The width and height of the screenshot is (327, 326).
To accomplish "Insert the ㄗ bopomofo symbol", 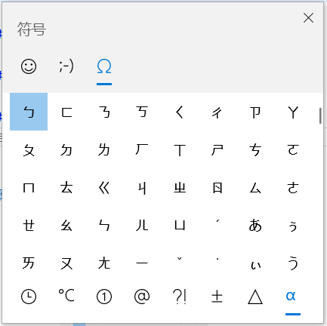I will point(255,112).
